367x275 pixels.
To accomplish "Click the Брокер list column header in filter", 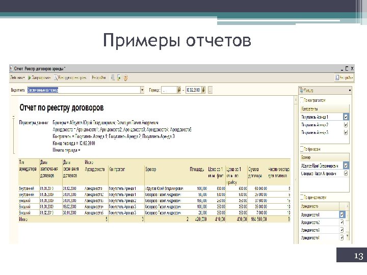I will point(325,157).
